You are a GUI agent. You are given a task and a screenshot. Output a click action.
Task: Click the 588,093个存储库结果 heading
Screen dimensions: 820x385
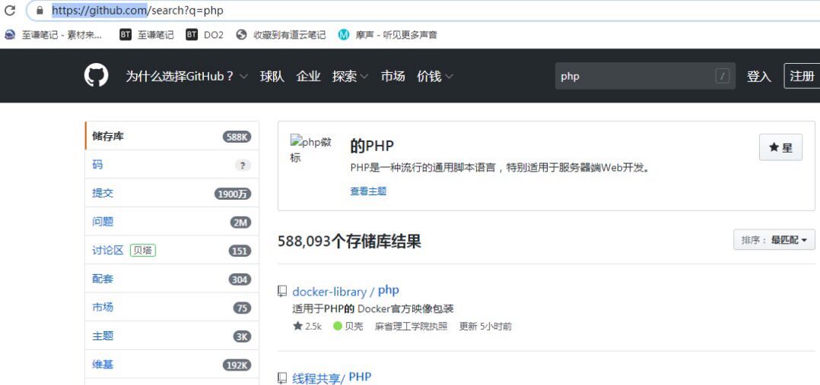point(349,241)
